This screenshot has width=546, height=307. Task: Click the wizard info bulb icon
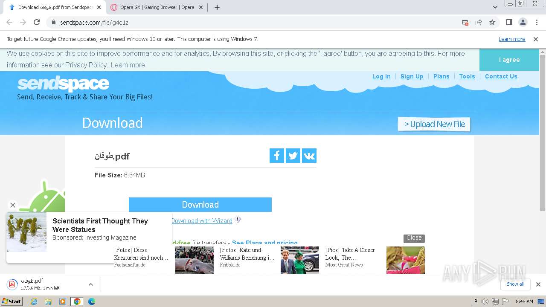238,220
